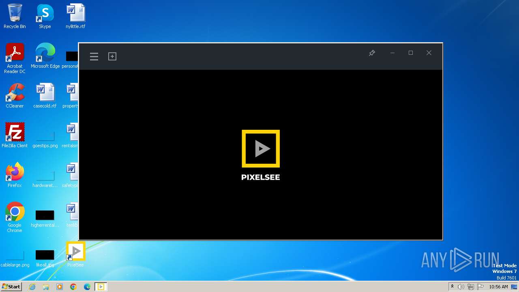Open Action Center flag icon

tap(480, 287)
